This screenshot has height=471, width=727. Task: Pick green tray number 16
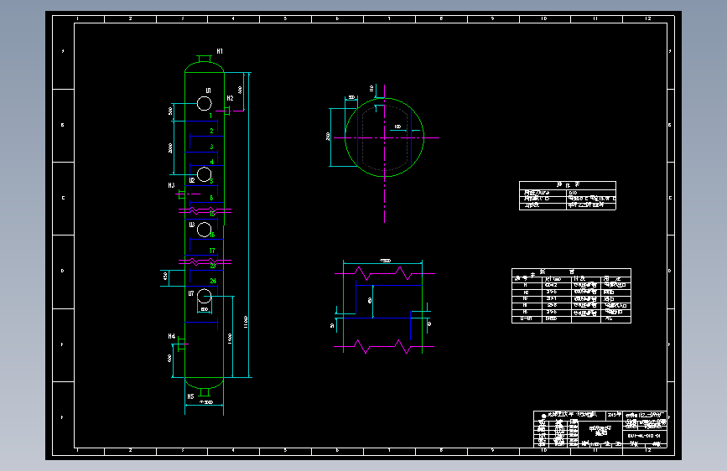(212, 235)
